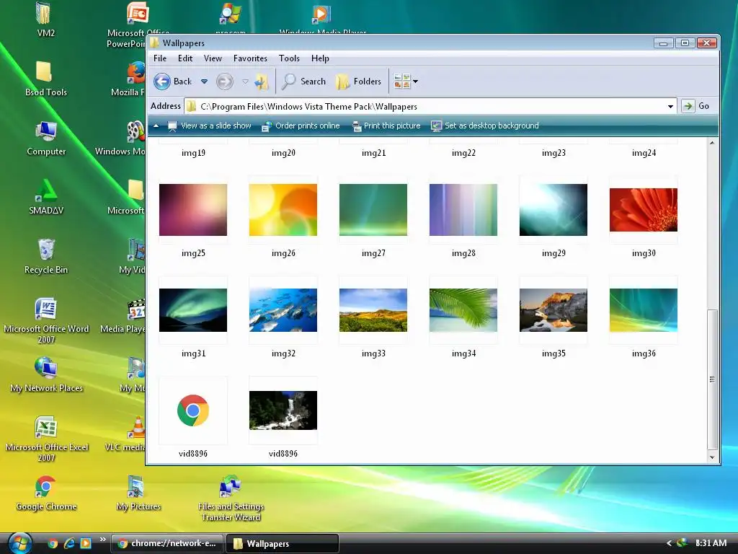Select the img32 fish thumbnail
Image resolution: width=738 pixels, height=554 pixels.
pyautogui.click(x=283, y=310)
